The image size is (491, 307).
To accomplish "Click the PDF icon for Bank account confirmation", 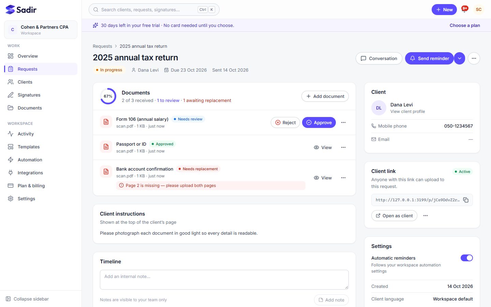I will [106, 172].
